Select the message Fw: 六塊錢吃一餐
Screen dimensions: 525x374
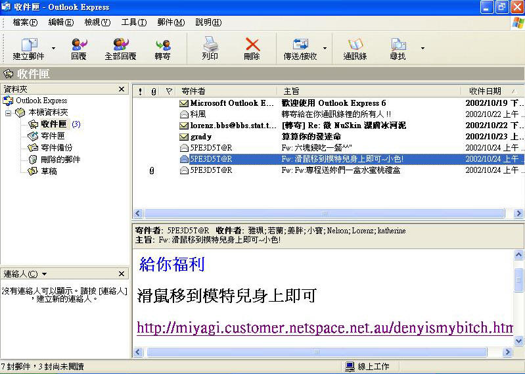coord(328,148)
